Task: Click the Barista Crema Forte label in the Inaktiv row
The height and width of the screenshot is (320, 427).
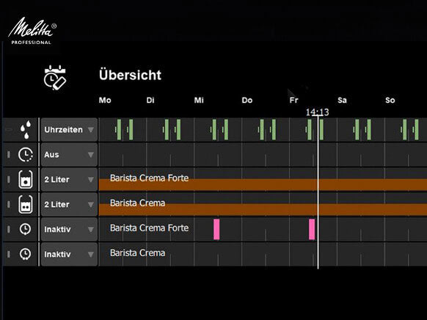Action: 149,228
